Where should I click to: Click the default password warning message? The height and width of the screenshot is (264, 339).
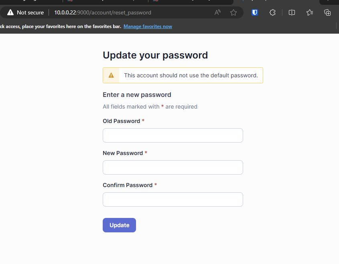point(191,75)
